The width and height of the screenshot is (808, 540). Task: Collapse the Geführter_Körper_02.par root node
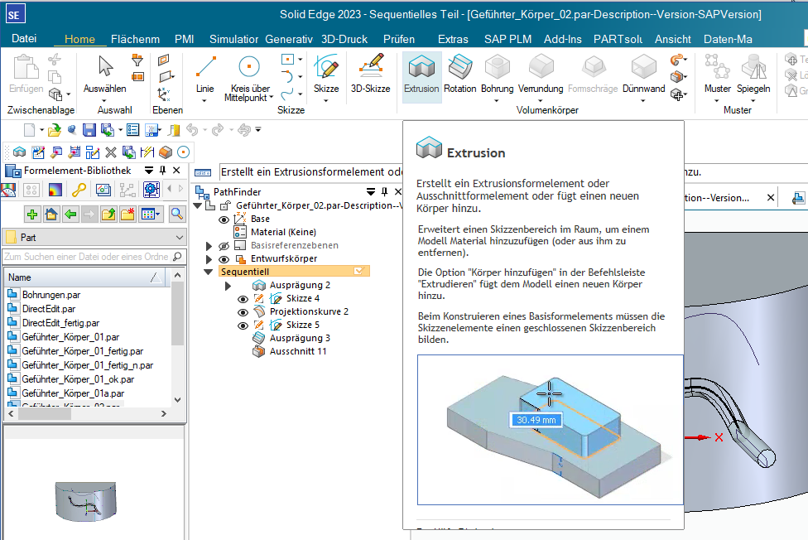click(x=197, y=205)
